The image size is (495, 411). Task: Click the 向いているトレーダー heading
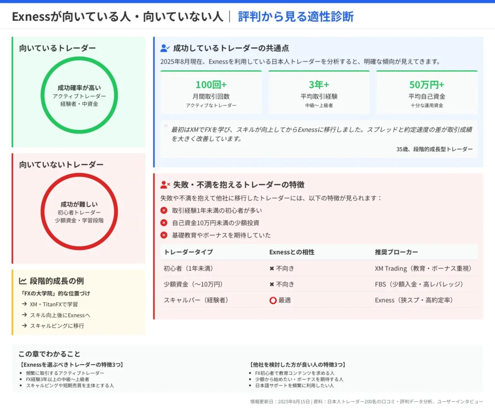point(58,48)
